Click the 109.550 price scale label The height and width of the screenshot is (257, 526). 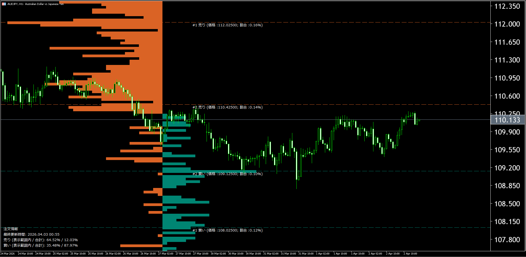click(x=507, y=150)
